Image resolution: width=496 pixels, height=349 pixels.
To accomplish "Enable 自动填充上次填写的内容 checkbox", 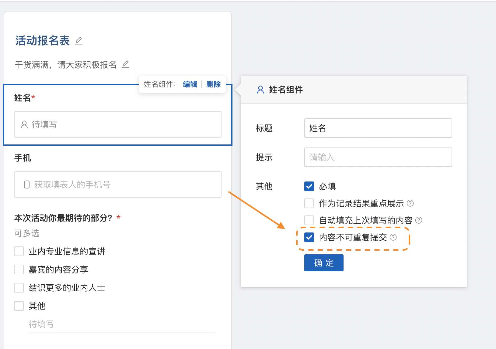I will (x=309, y=220).
